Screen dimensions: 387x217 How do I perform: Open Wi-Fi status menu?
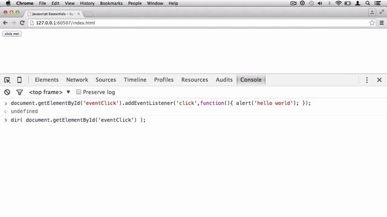339,3
